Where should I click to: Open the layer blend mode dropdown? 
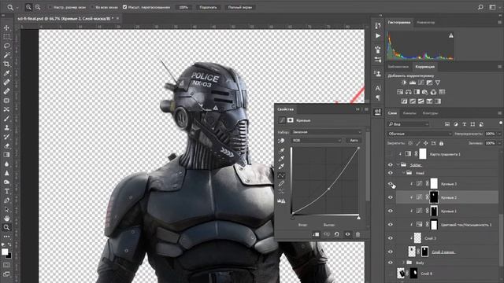click(x=419, y=134)
